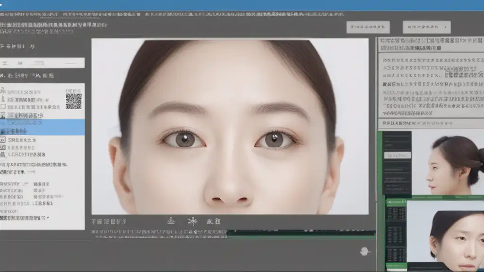
Task: Click the dark green progress bar below image
Action: coord(301,233)
